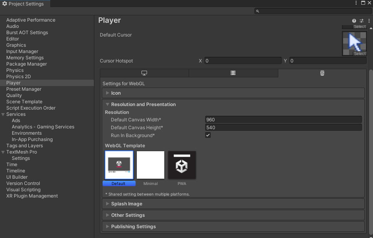Click the settings search field
Screen dimensions: 373x238
[x=313, y=11]
